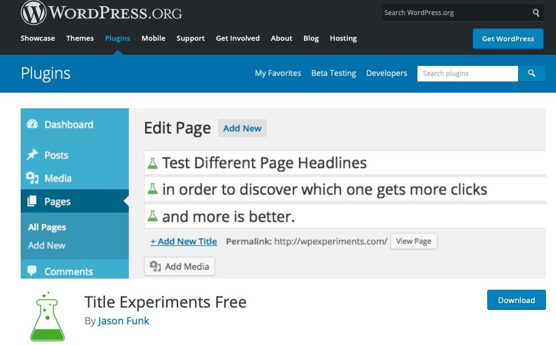556x345 pixels.
Task: Select Comments label in the admin sidebar
Action: pos(68,272)
